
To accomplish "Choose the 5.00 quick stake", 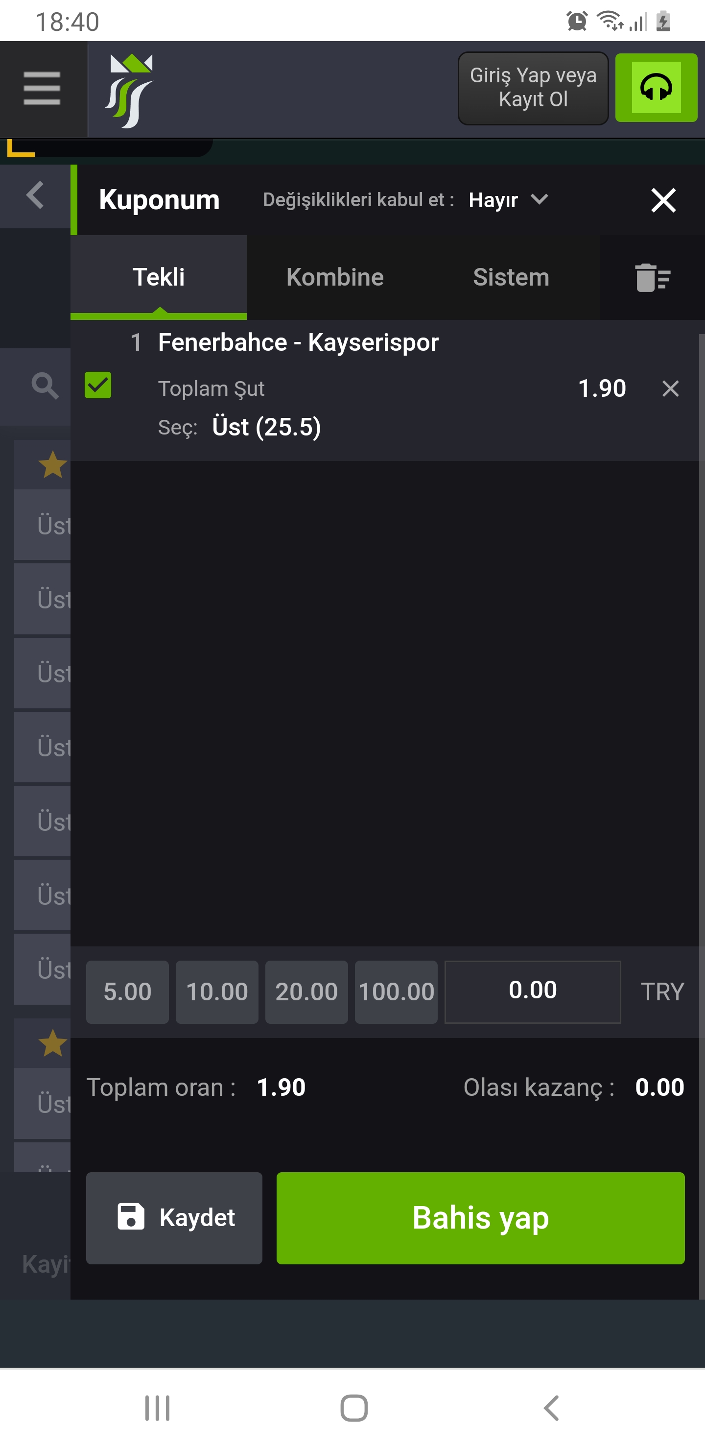I will (127, 992).
